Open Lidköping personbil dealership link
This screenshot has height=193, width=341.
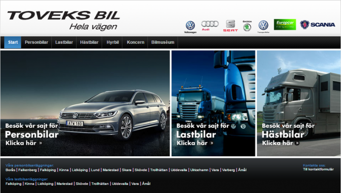coord(80,170)
